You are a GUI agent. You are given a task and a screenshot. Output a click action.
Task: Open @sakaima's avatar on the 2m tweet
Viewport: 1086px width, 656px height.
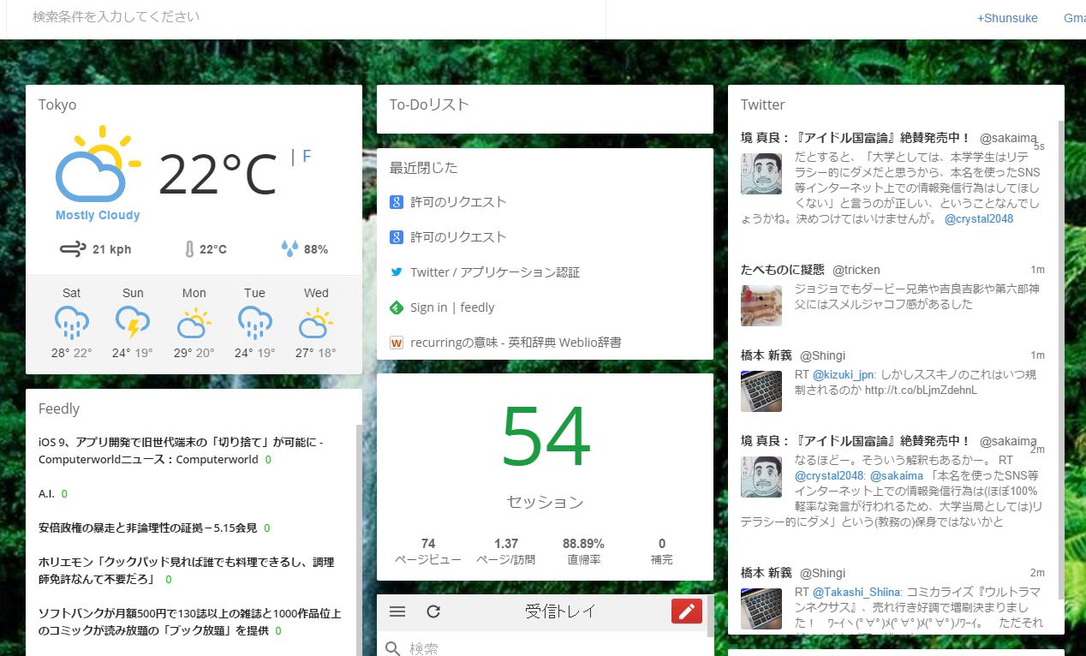[x=761, y=477]
